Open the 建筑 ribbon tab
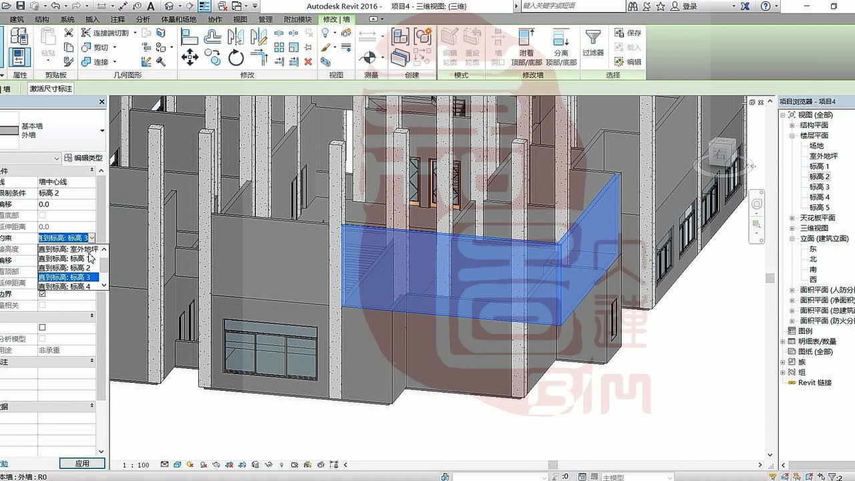The width and height of the screenshot is (855, 481). [x=17, y=19]
